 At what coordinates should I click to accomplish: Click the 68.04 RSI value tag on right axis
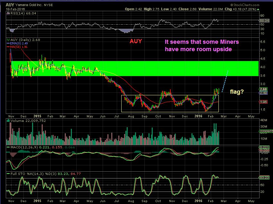point(264,21)
